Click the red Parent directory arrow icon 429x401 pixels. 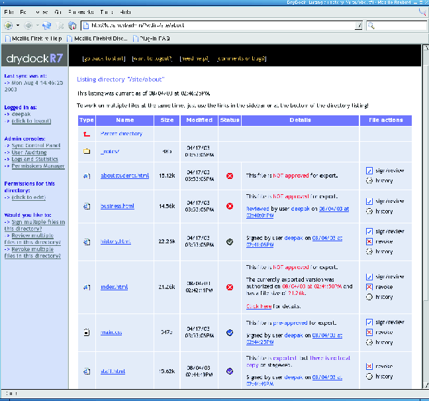(x=86, y=134)
